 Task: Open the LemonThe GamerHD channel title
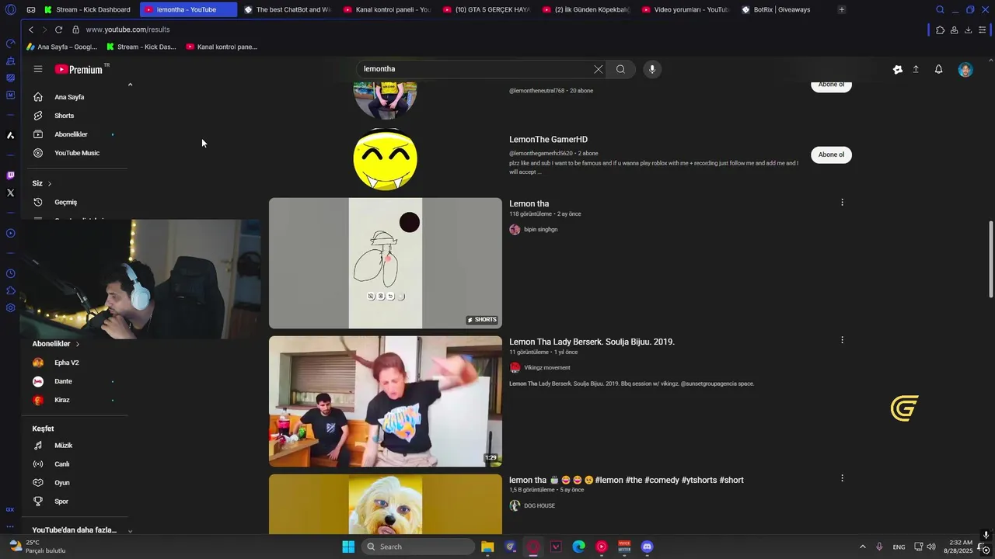coord(548,140)
